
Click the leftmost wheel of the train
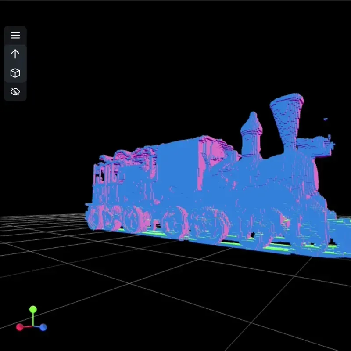point(96,218)
